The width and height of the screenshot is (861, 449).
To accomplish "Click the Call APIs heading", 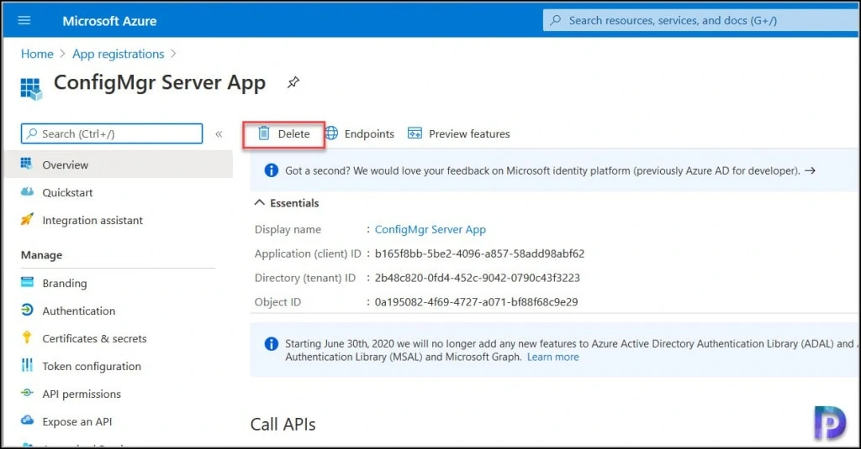I will [x=283, y=425].
